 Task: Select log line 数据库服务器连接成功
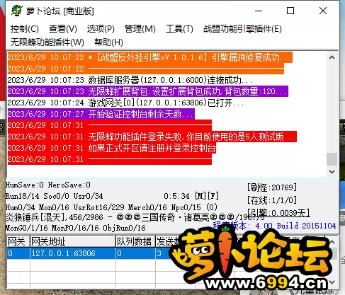point(130,80)
